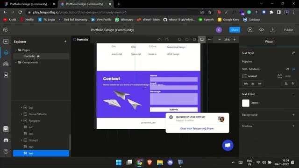
Task: Open the Add elements panel
Action: 6,42
